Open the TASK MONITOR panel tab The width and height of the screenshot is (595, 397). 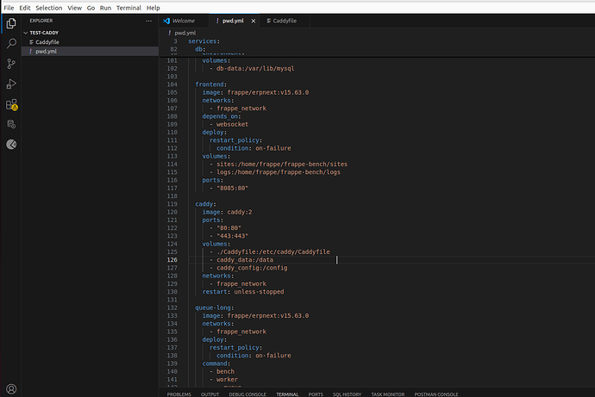pos(388,394)
